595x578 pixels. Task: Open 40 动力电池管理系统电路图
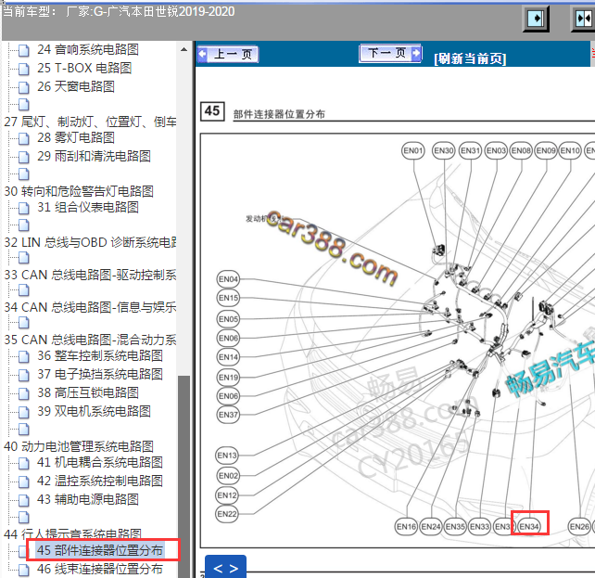pyautogui.click(x=79, y=446)
